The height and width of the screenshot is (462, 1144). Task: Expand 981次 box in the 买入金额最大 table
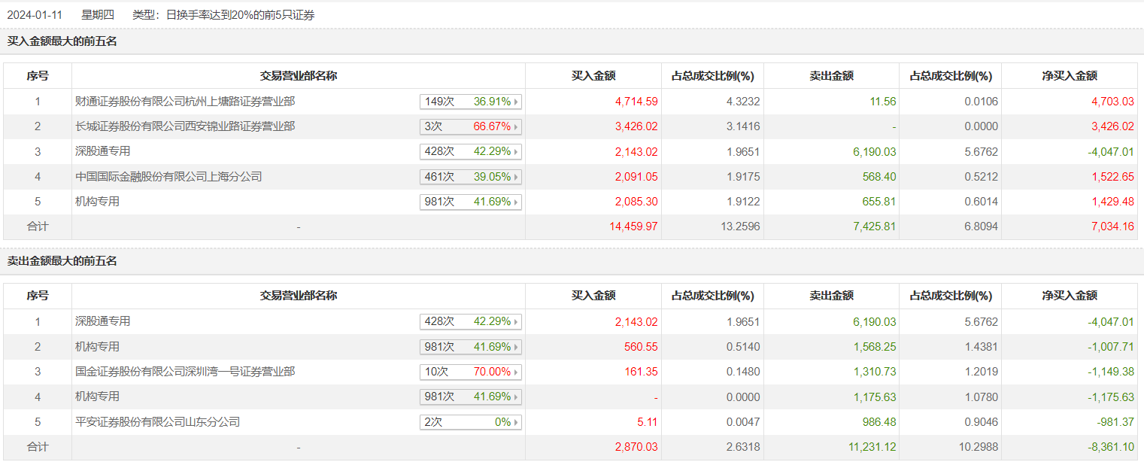point(470,202)
